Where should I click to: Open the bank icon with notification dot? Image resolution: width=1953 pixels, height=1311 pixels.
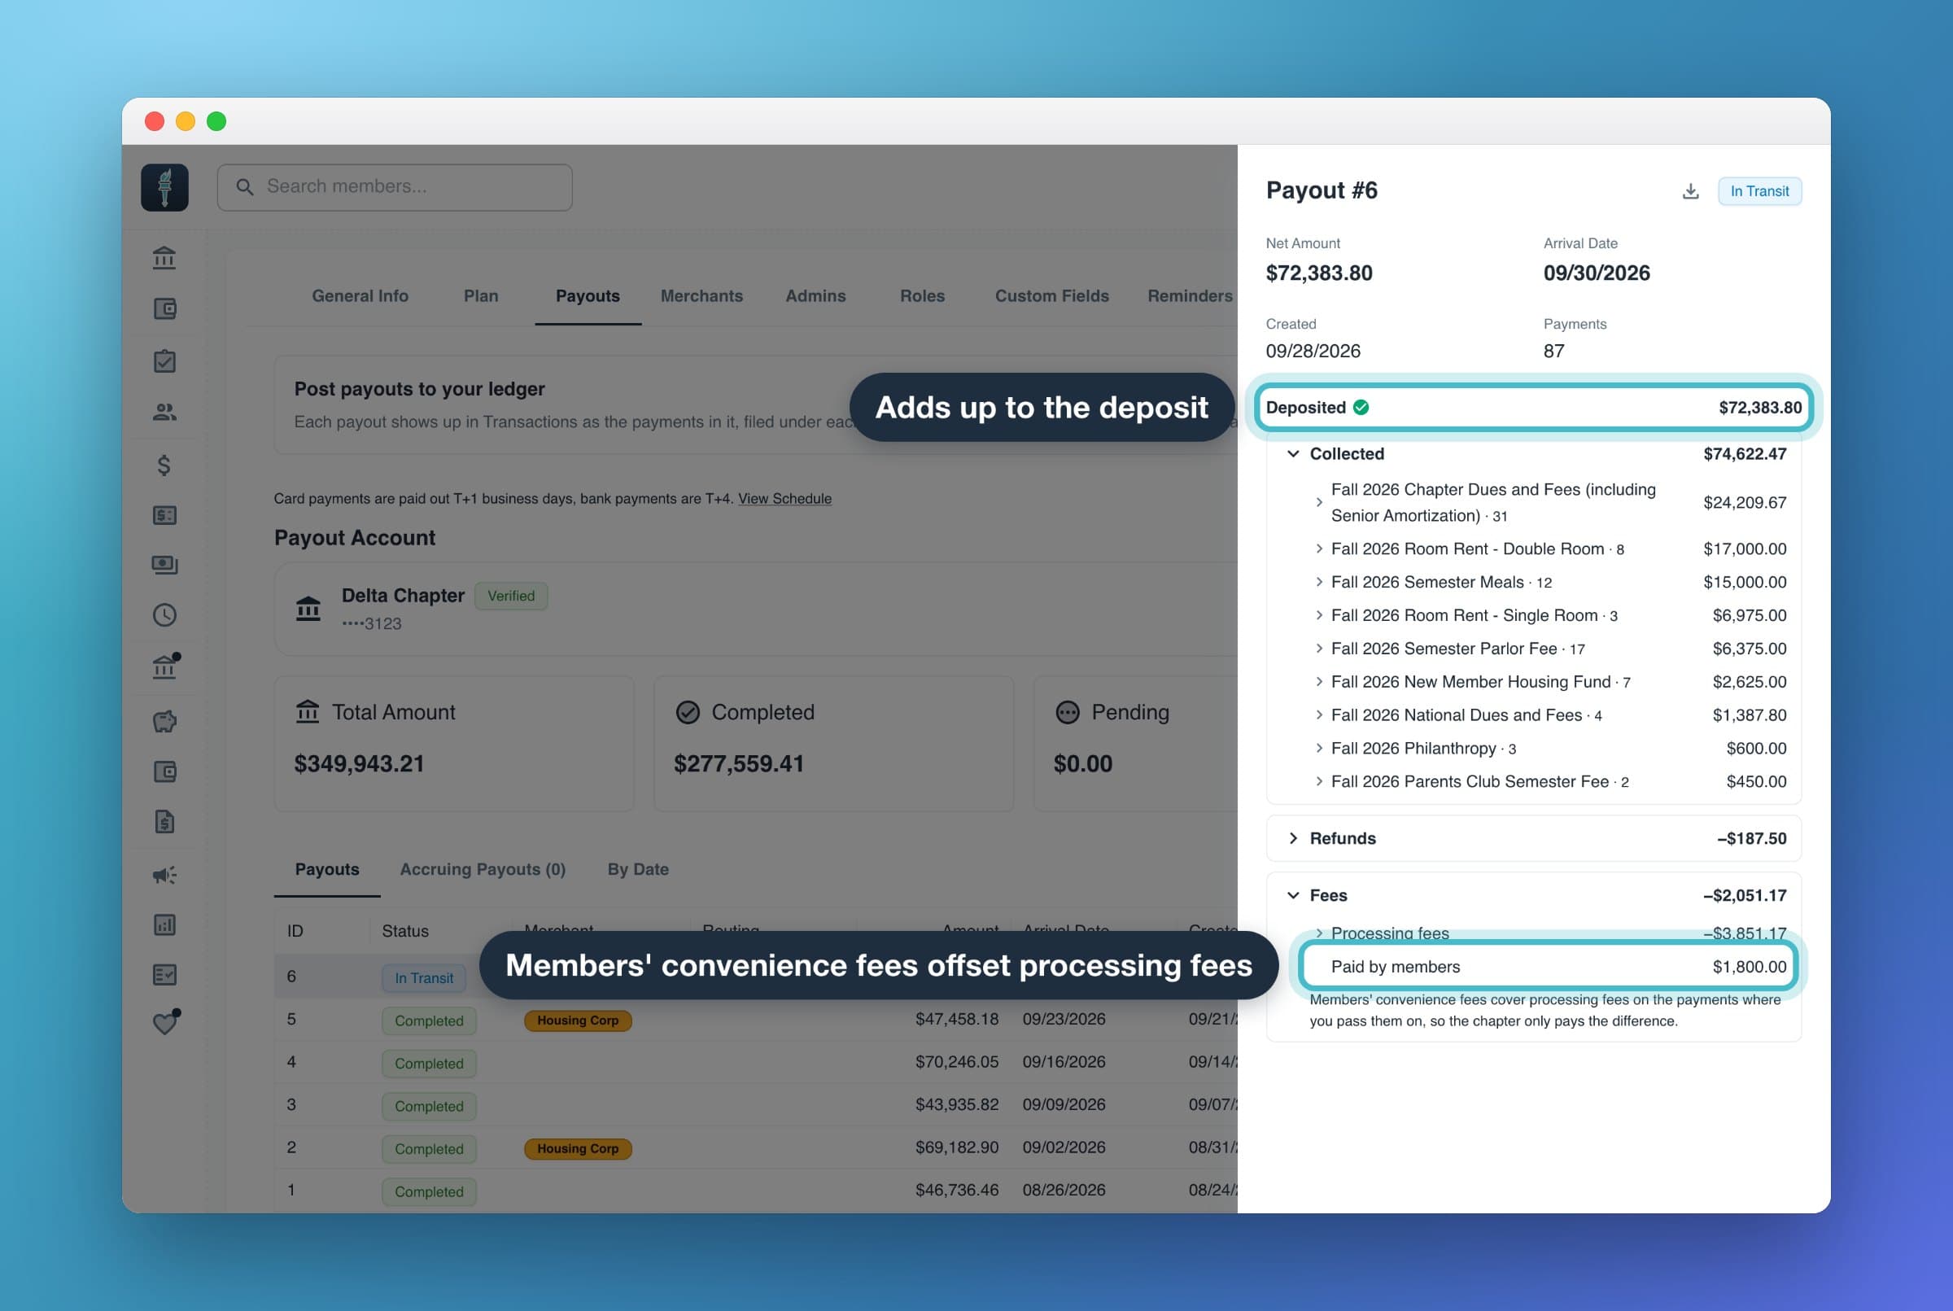165,666
